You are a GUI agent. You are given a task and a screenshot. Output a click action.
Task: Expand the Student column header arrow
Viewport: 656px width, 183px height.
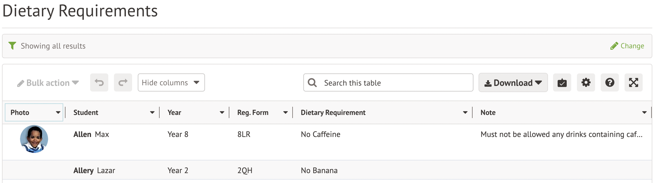point(152,113)
